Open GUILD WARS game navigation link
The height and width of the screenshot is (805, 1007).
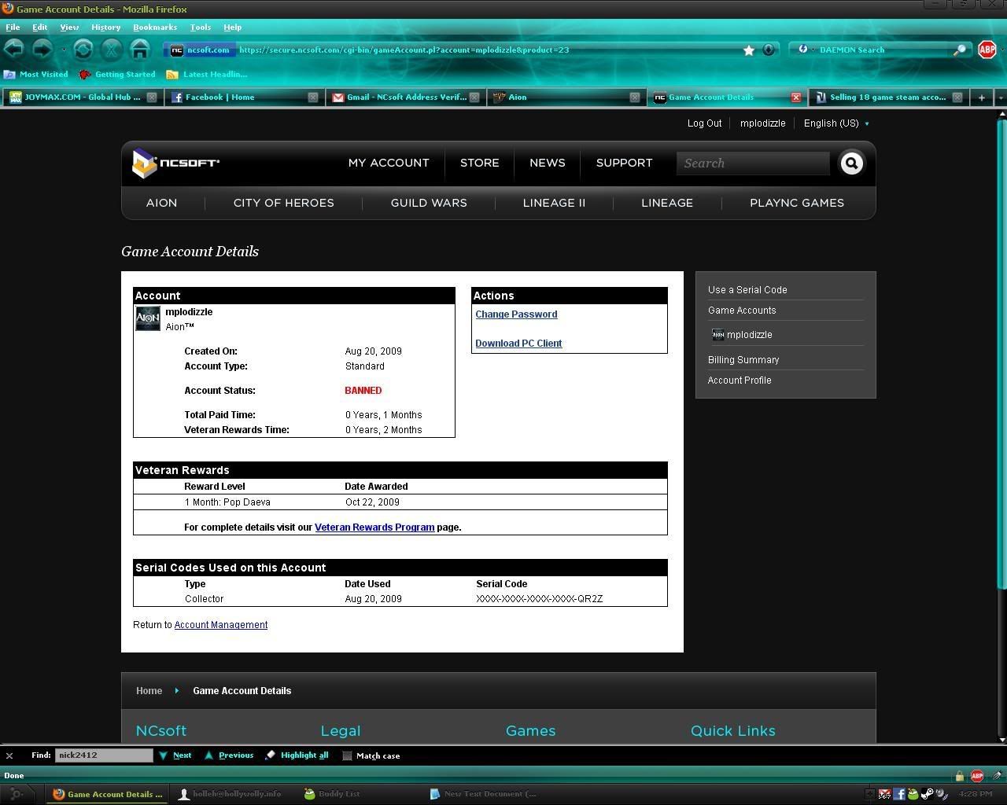pos(429,203)
